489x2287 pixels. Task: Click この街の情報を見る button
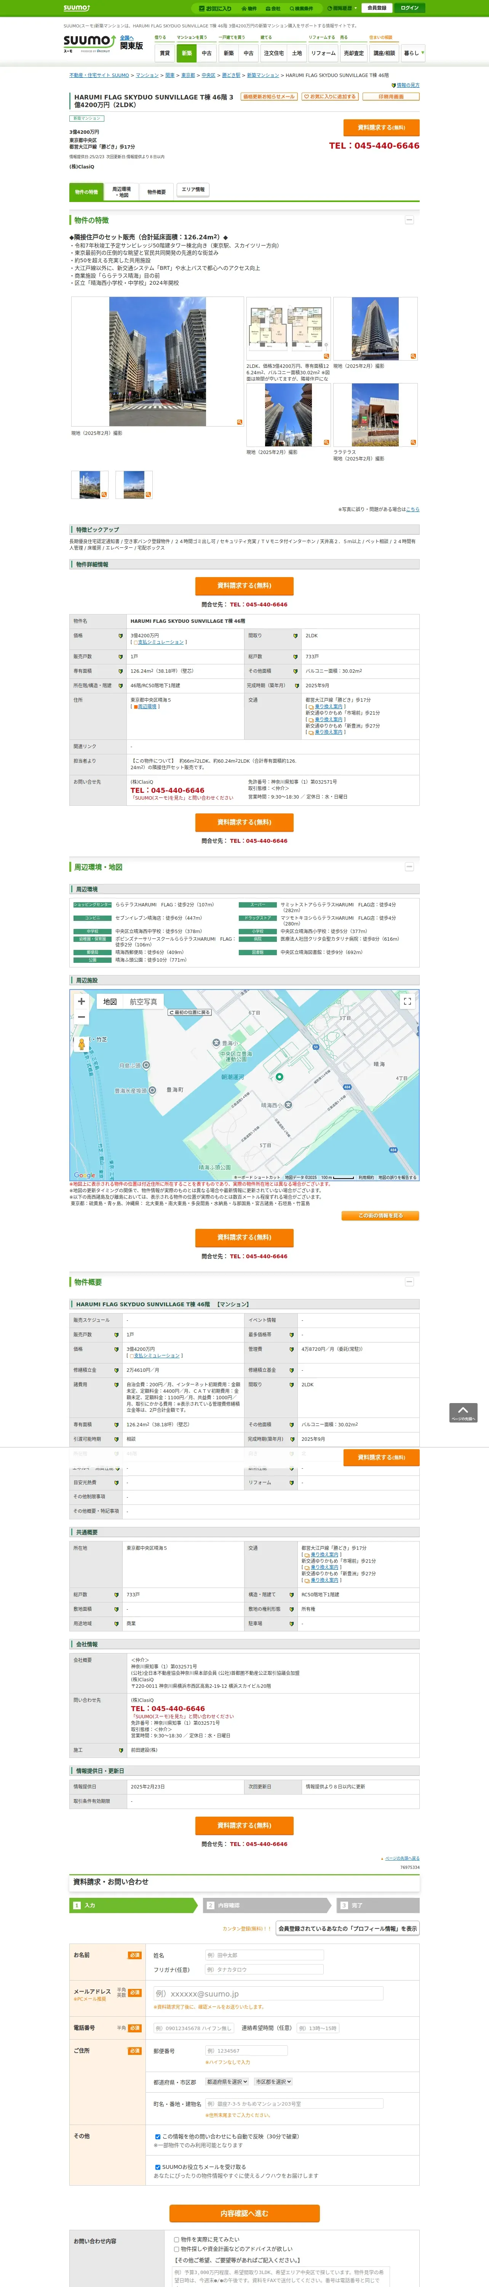point(381,1216)
